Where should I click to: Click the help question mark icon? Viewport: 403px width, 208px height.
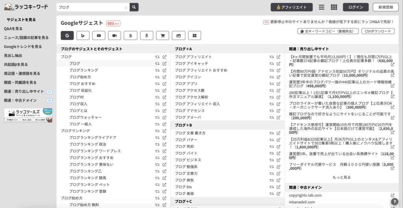click(394, 202)
